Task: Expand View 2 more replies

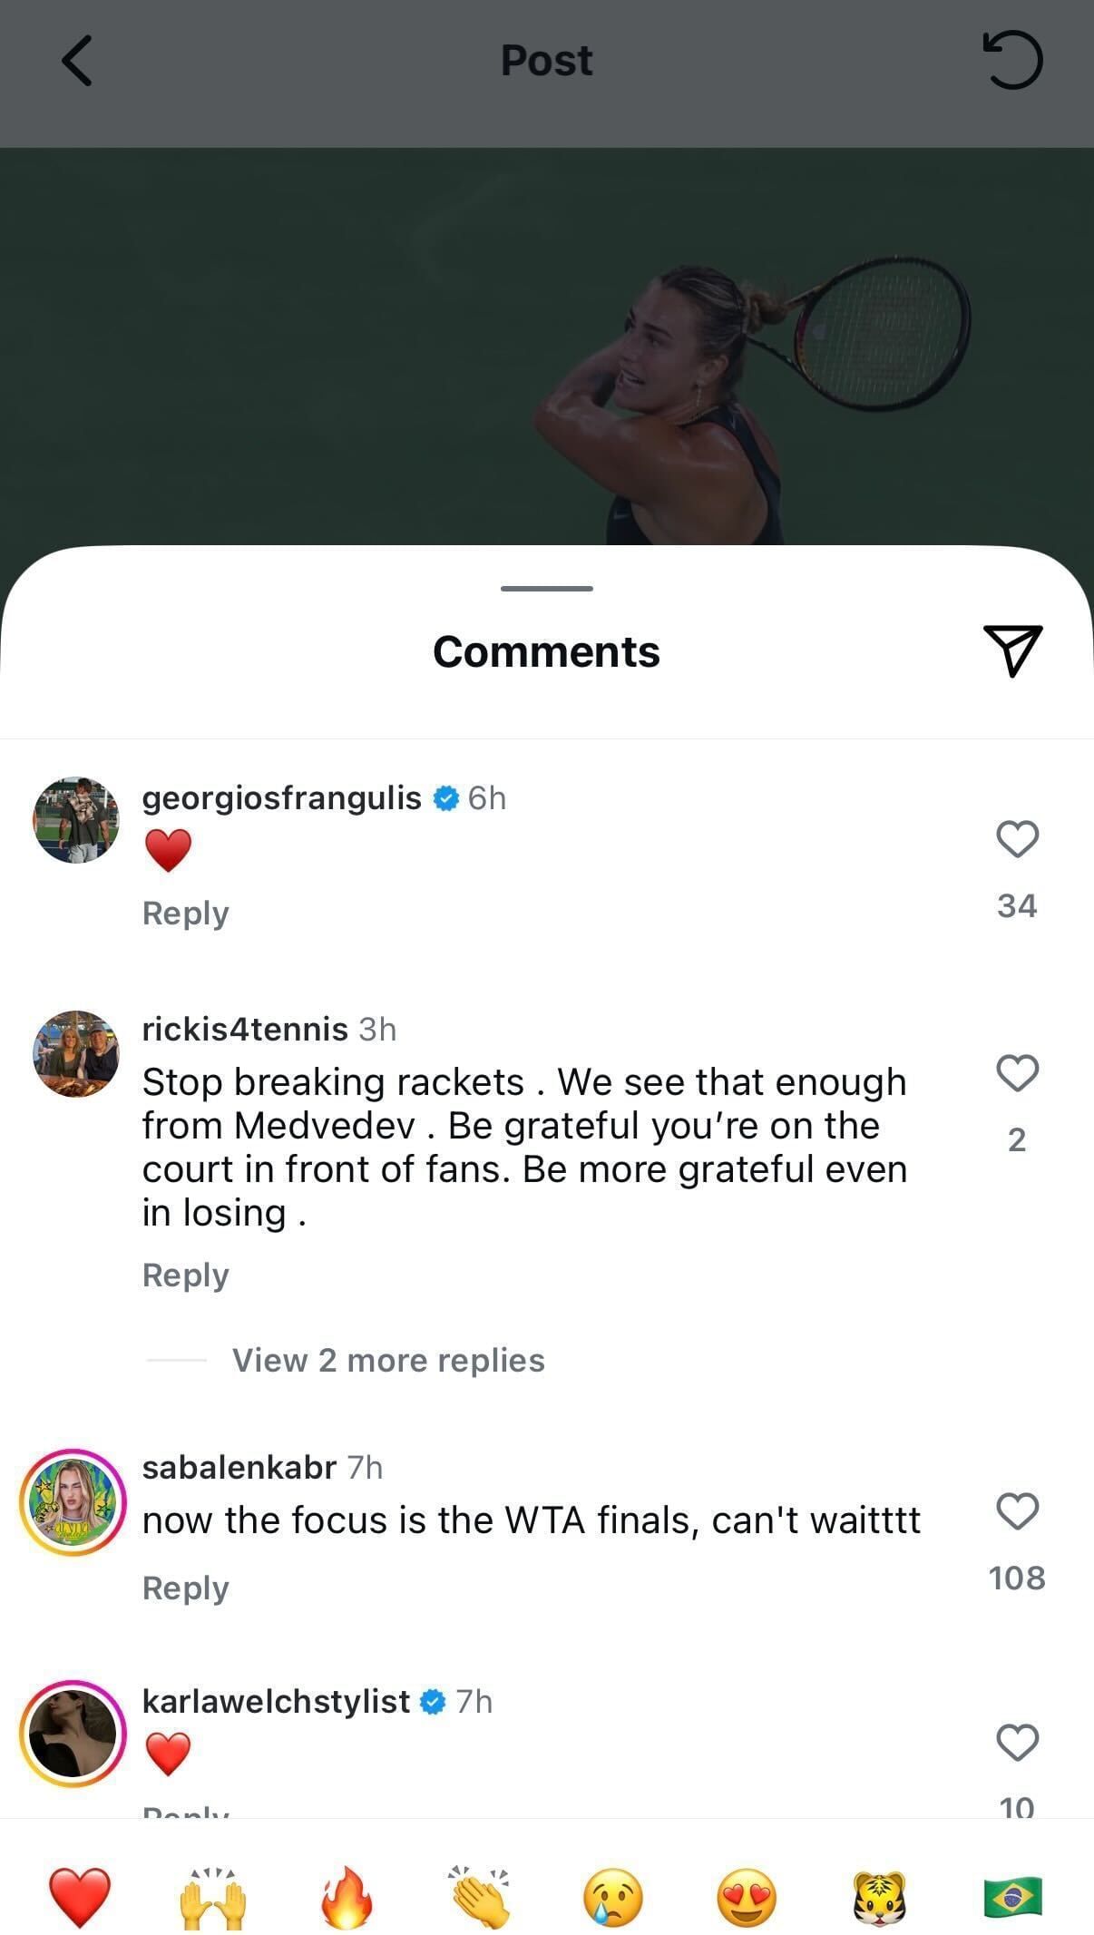Action: 388,1360
